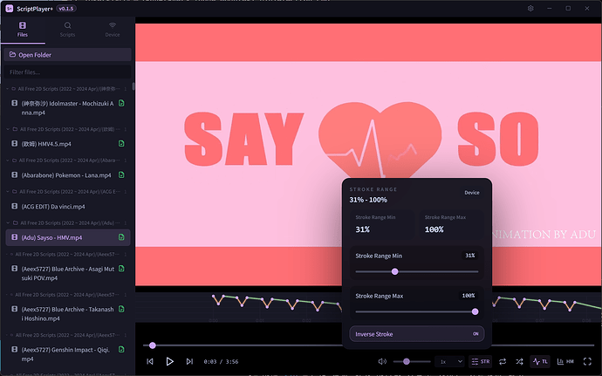Click the script icon beside Pokemon - Lana.mp4
602x376 pixels.
121,174
